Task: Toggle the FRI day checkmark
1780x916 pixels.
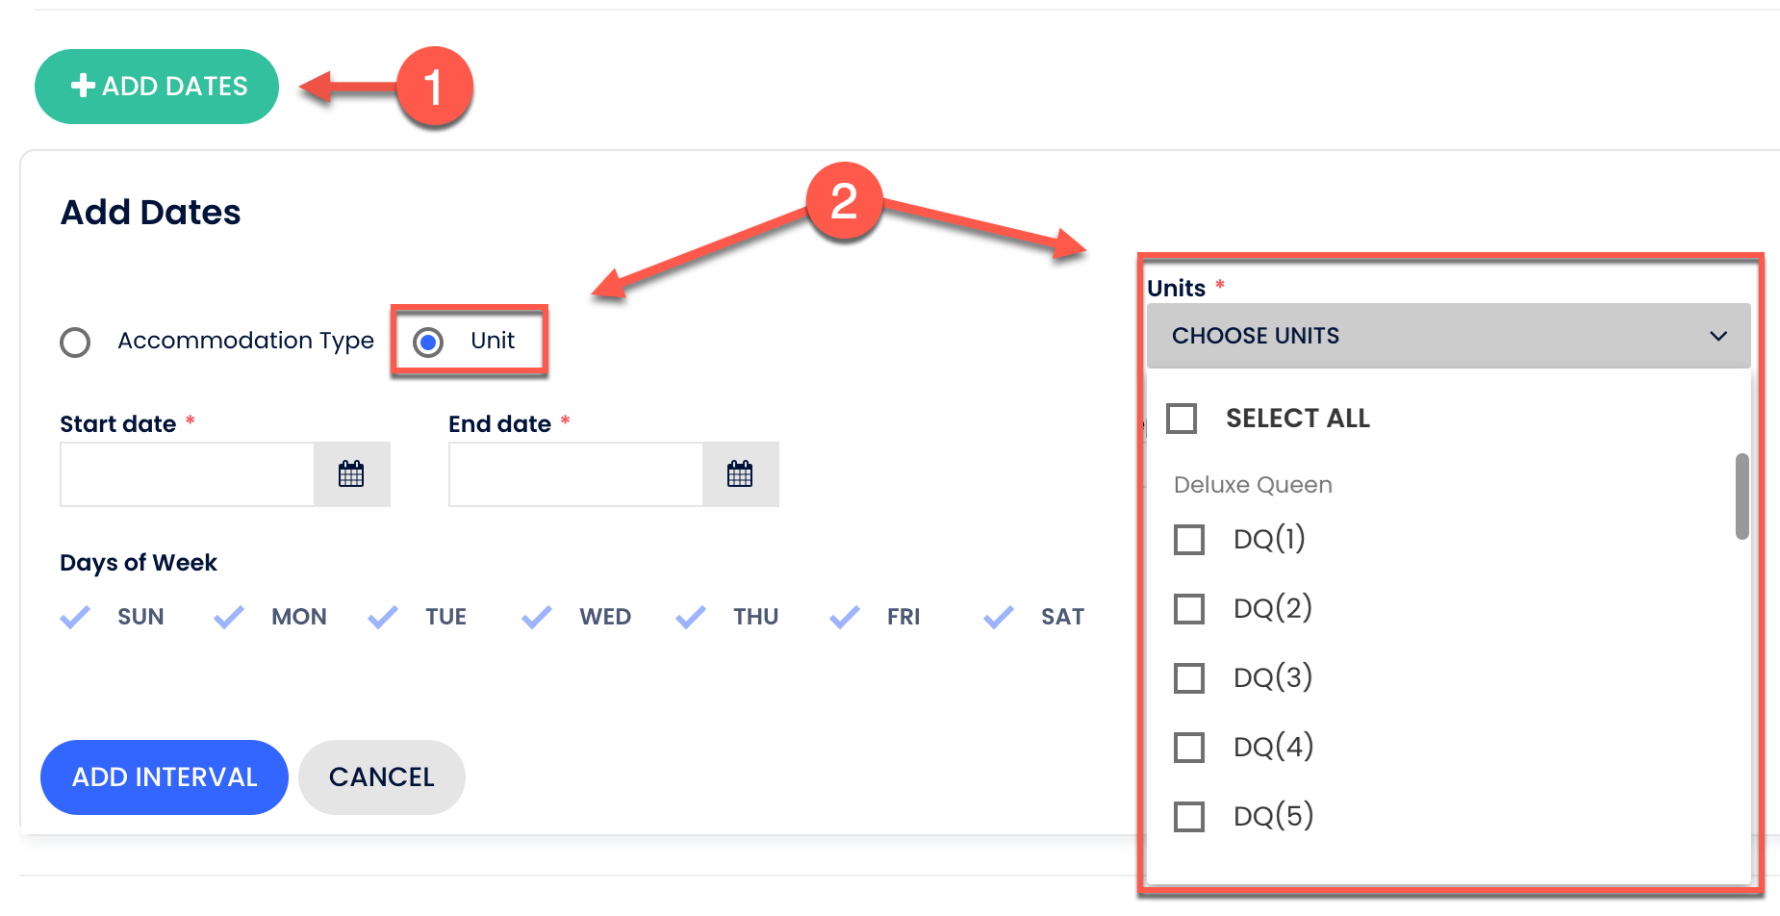Action: pyautogui.click(x=845, y=617)
